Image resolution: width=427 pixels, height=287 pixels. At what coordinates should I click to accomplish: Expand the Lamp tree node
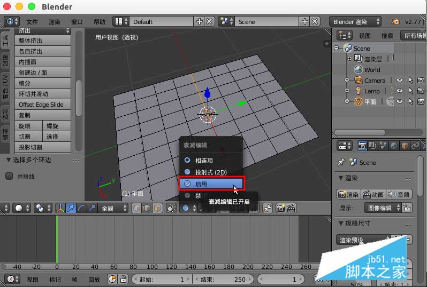(347, 90)
